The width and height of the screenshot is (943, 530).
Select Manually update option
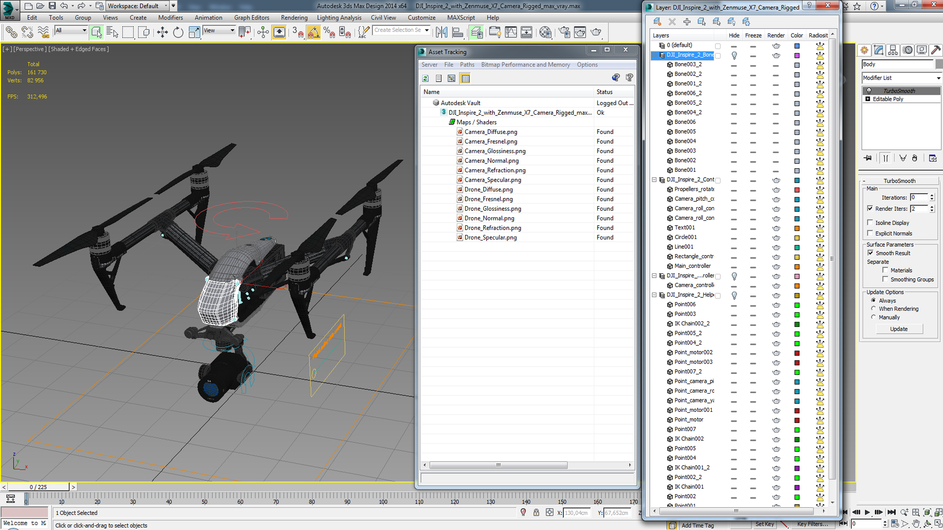[873, 317]
